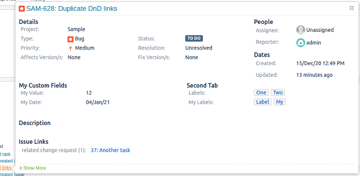
Task: Click the 'Second Tab' heading
Action: (202, 86)
